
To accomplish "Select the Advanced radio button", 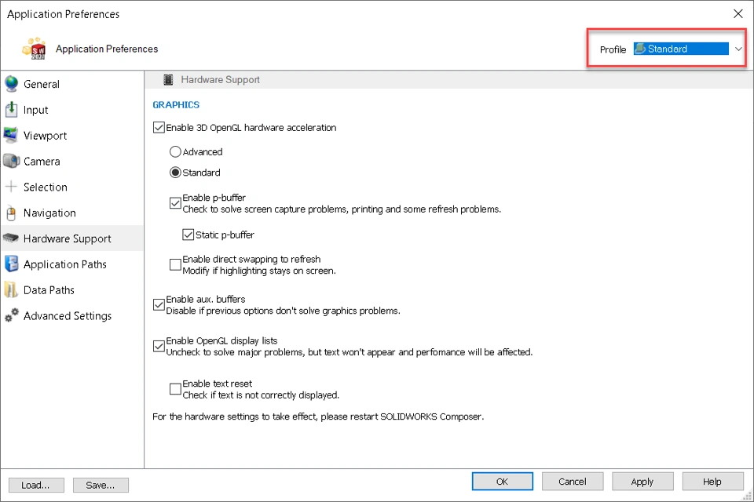I will click(x=175, y=152).
